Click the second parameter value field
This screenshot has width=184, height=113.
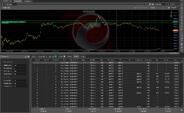coord(21,68)
